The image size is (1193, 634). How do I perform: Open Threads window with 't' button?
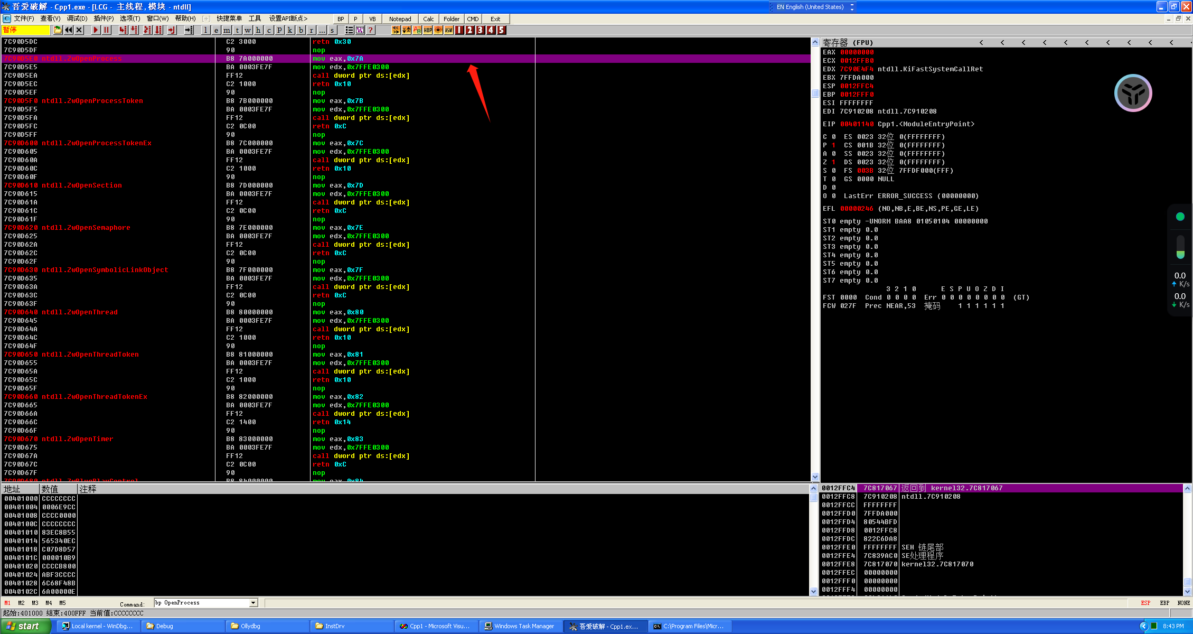click(237, 30)
